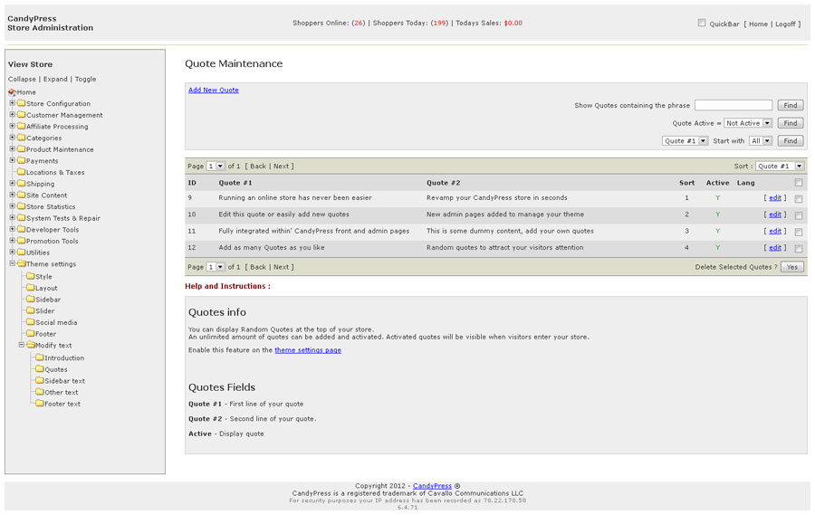Open the bottom Page number dropdown

click(216, 267)
